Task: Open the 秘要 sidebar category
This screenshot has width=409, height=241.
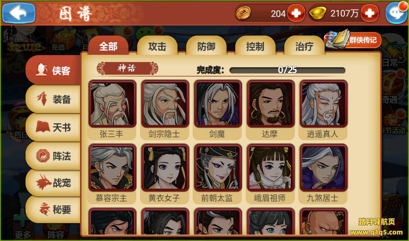Action: click(53, 209)
